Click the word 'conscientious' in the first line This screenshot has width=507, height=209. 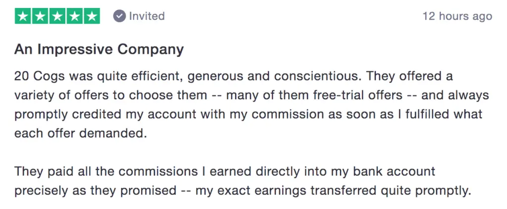[x=318, y=77]
